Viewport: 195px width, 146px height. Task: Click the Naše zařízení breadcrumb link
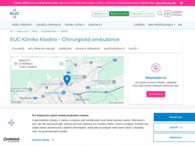[23, 31]
